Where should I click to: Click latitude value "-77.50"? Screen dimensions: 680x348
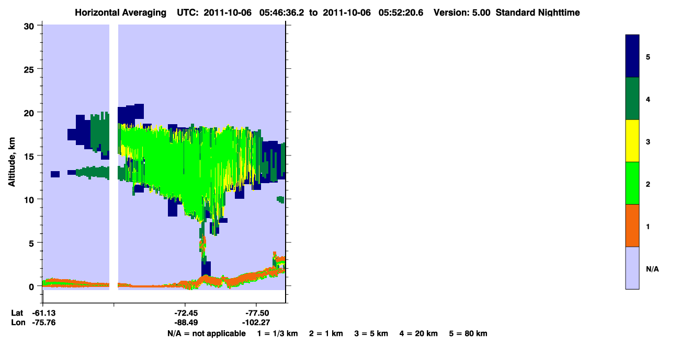point(256,313)
